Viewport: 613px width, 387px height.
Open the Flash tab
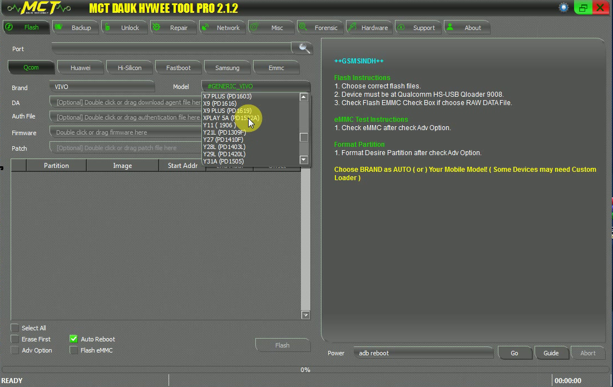[x=27, y=27]
